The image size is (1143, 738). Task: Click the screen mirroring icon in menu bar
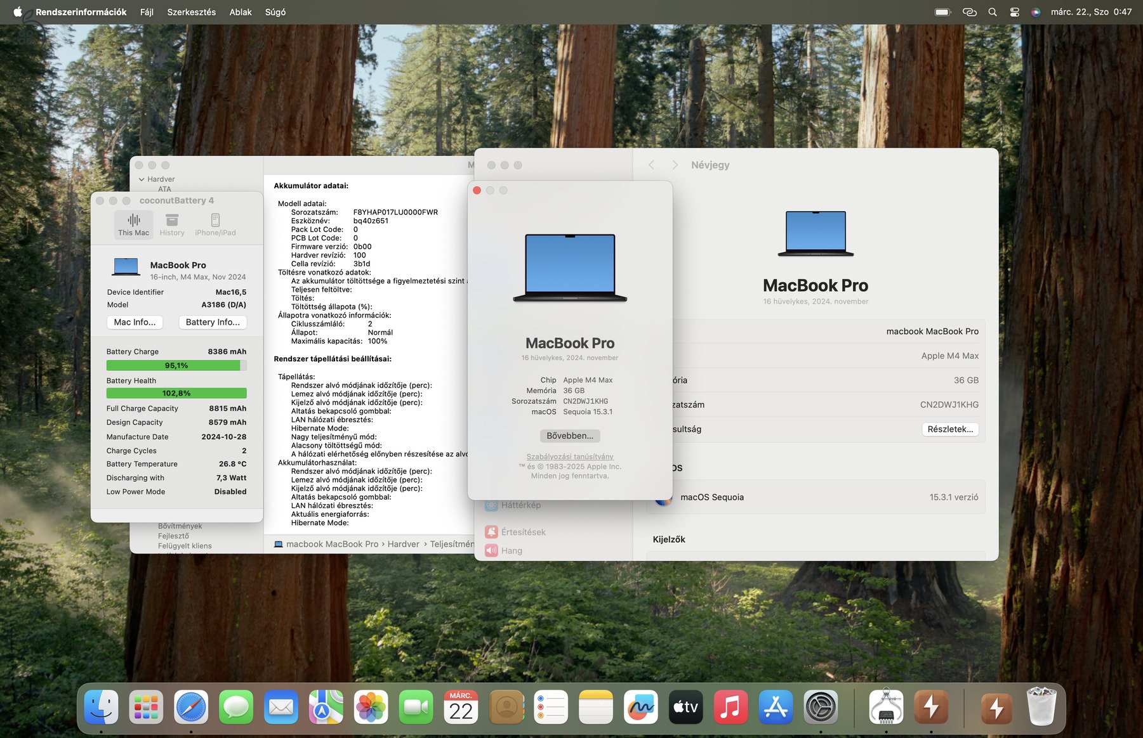click(969, 11)
